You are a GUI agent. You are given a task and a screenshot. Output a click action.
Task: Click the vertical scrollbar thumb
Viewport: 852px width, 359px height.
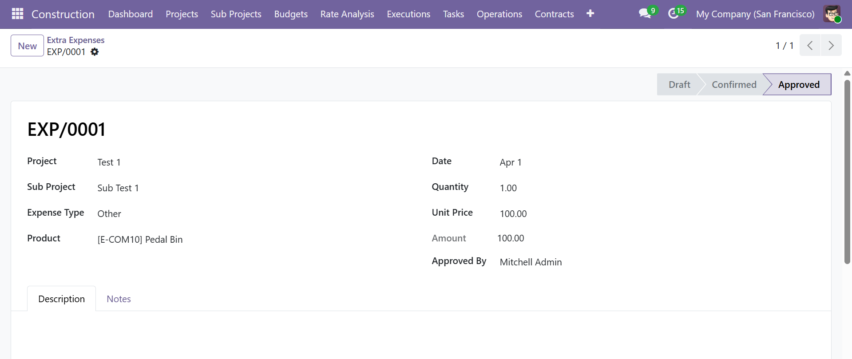point(847,171)
